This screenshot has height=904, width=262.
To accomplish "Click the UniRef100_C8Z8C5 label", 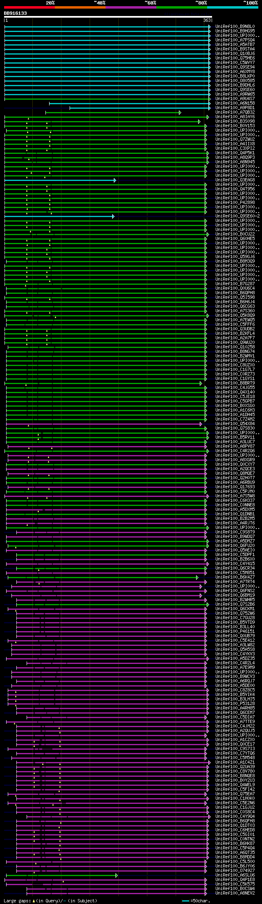I will (x=235, y=690).
